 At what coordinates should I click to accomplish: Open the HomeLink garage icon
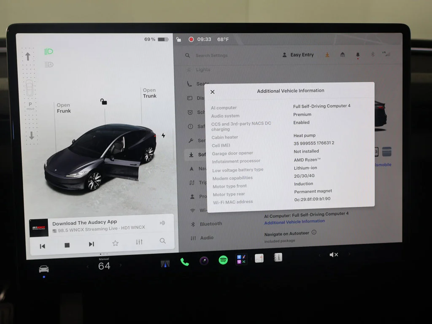pyautogui.click(x=343, y=54)
